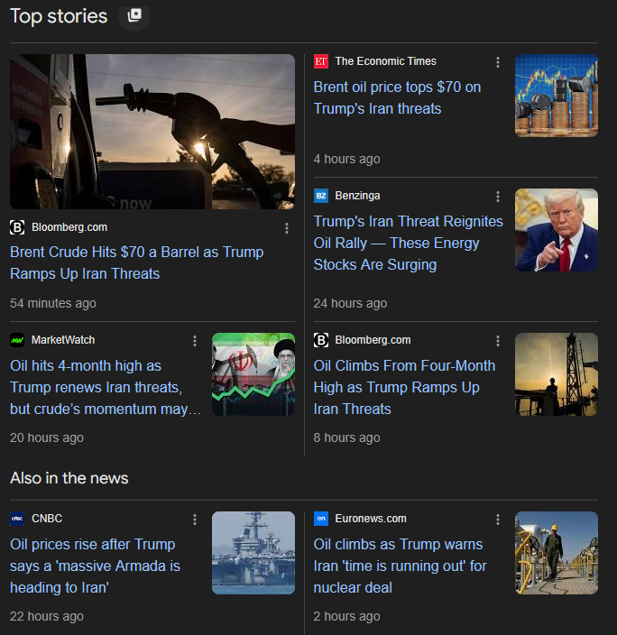Image resolution: width=617 pixels, height=635 pixels.
Task: Click the MarketWatch MW logo
Action: coord(17,340)
